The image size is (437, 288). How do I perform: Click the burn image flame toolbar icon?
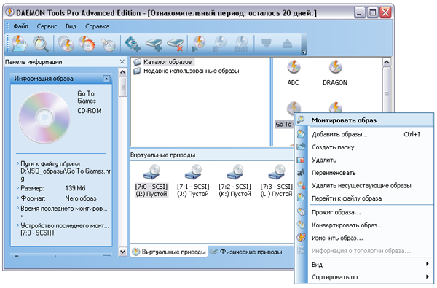[87, 44]
